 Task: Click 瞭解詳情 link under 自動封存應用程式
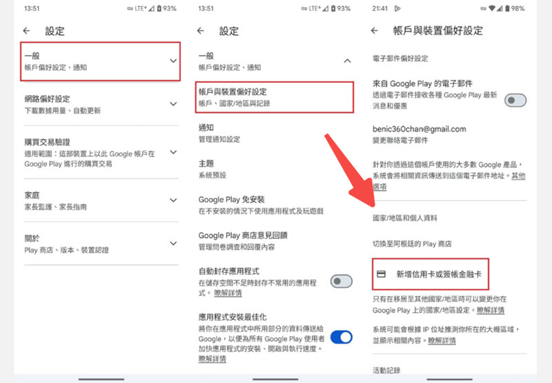(228, 293)
